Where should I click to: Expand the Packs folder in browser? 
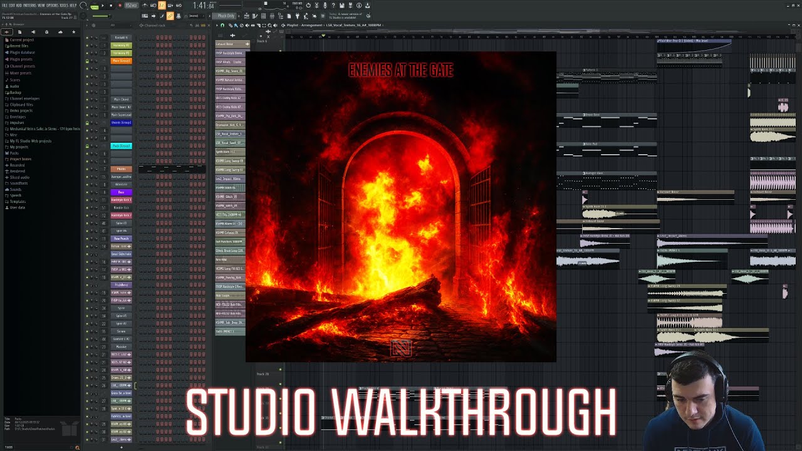(x=13, y=153)
